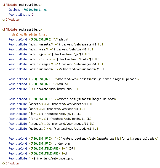Click the first closing </IfModule> tag
160x168 pixels.
[x=11, y=20]
